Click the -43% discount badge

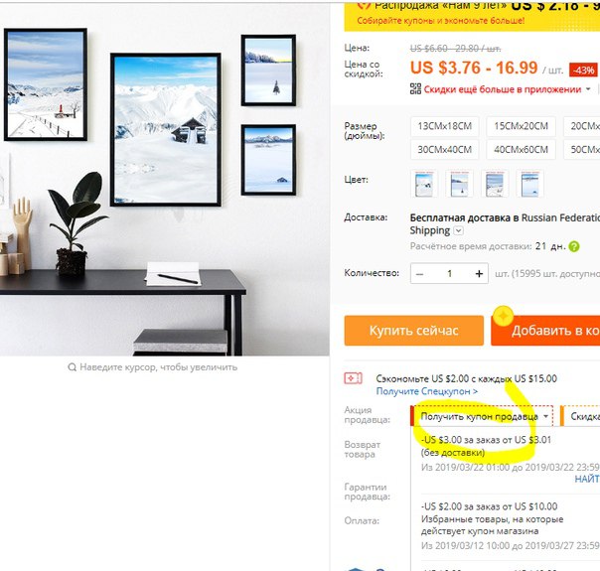click(x=583, y=70)
